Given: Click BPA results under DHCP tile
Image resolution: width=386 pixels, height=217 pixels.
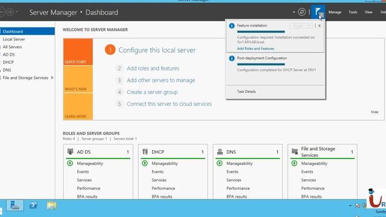Looking at the screenshot, I should 162,197.
